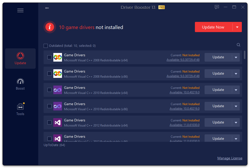Image resolution: width=250 pixels, height=168 pixels.
Task: Click Visual C++ 2010 (x86) driver icon
Action: point(58,106)
